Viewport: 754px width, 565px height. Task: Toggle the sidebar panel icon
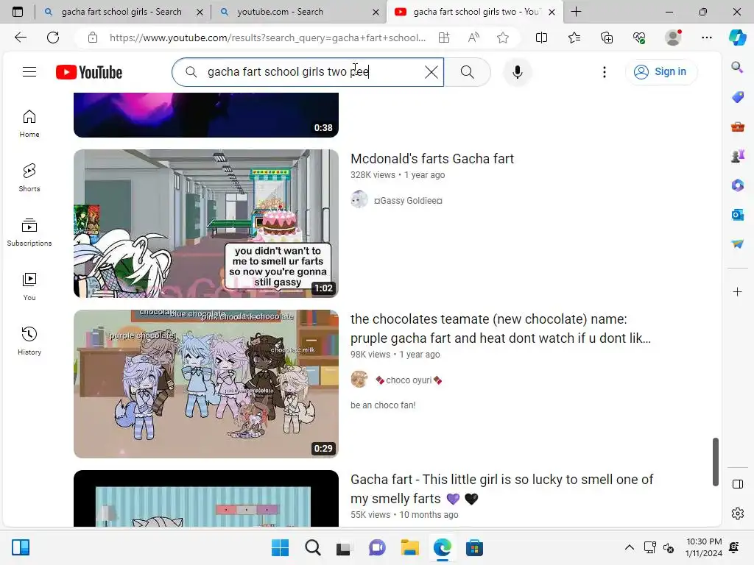pos(737,484)
